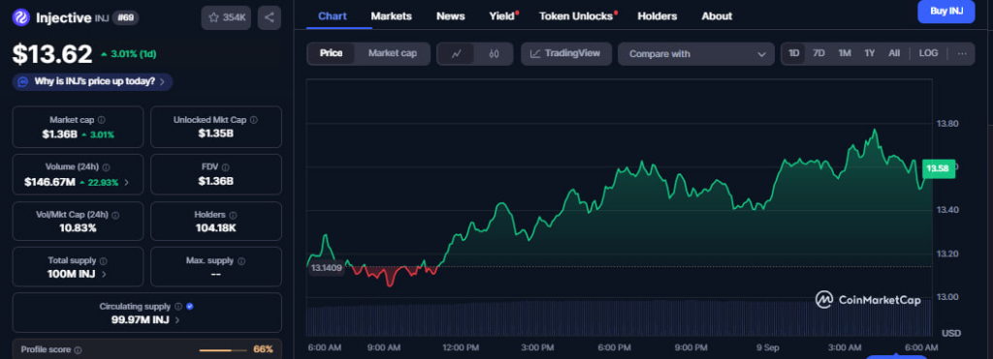Image resolution: width=993 pixels, height=359 pixels.
Task: Select the line chart icon
Action: point(456,54)
